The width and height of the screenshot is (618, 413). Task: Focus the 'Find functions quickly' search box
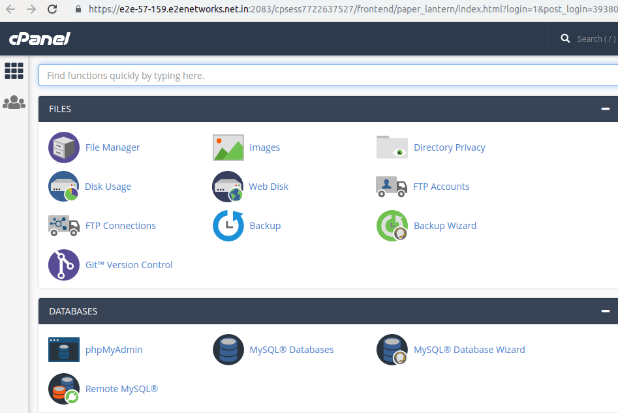328,75
